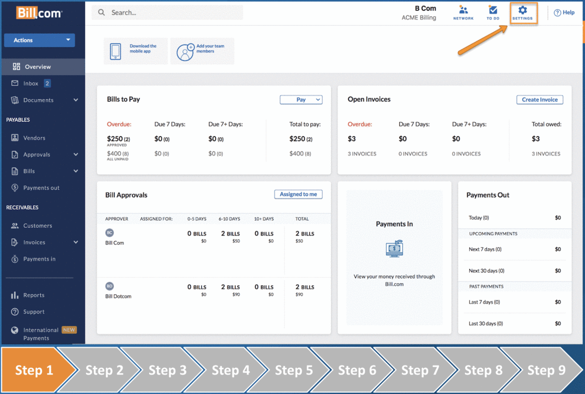Click the Payments in icon
The image size is (585, 394).
tap(15, 259)
